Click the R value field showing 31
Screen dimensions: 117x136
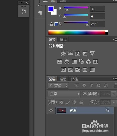click(x=98, y=9)
